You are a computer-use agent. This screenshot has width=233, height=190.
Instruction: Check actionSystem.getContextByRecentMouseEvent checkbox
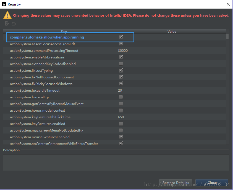click(121, 104)
